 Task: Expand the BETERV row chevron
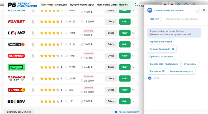tap(133, 101)
